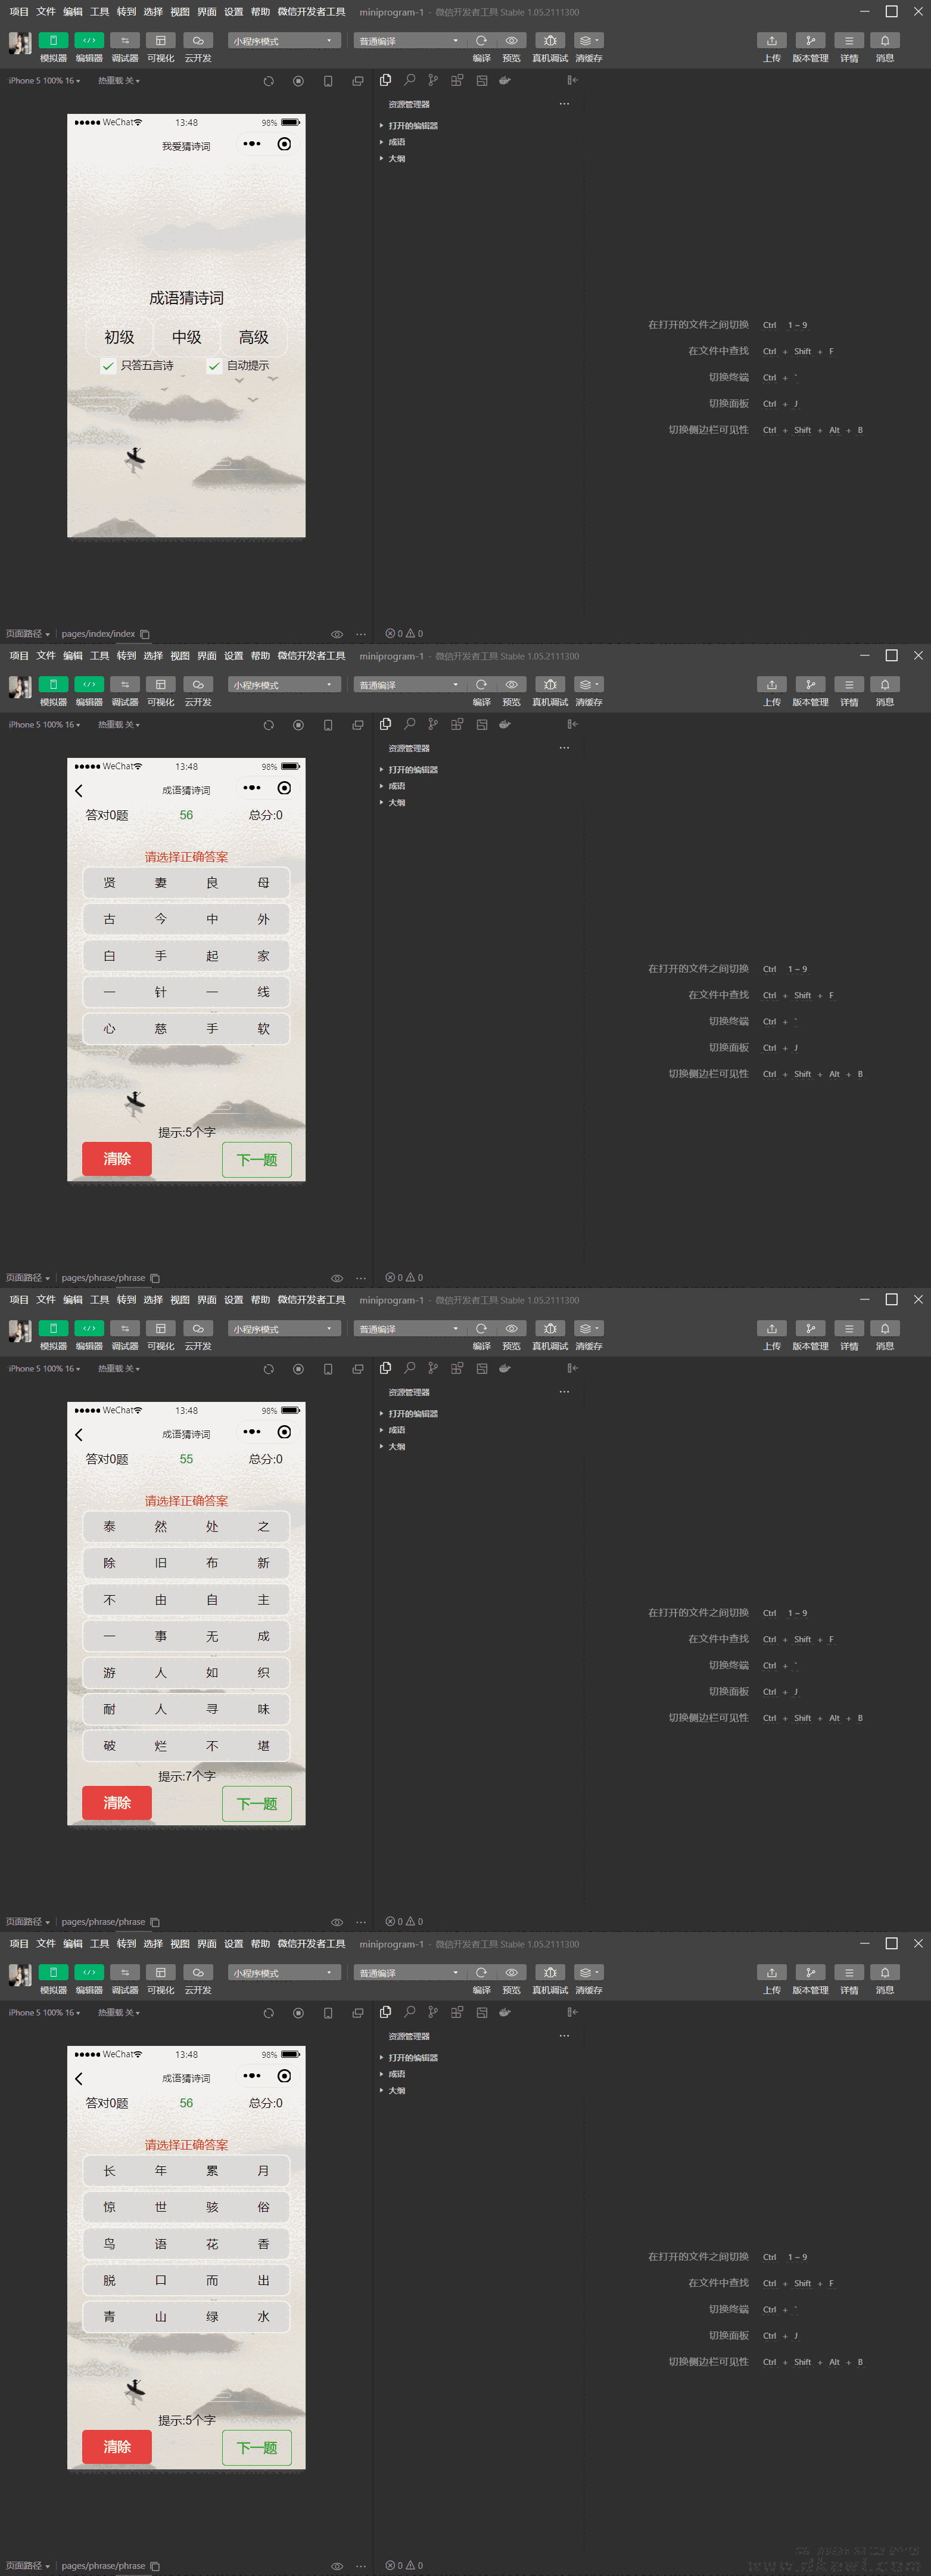This screenshot has height=2576, width=931.
Task: Select the 白手起家 answer row
Action: (x=187, y=956)
